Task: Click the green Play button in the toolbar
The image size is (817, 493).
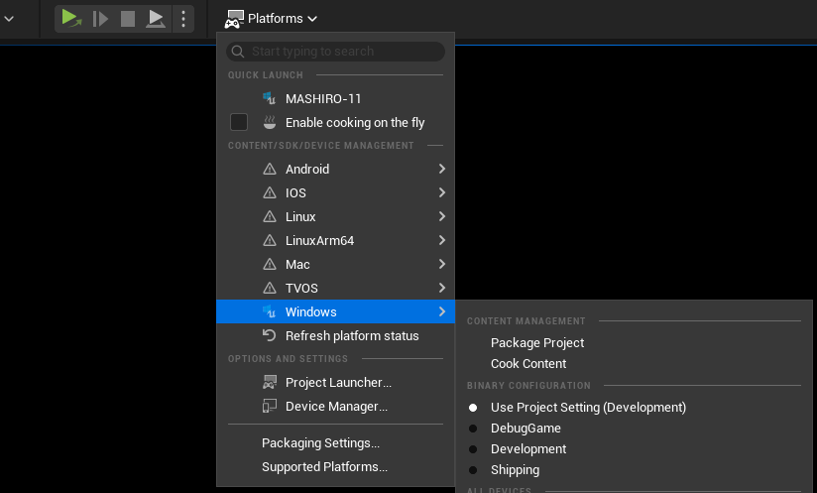Action: [x=71, y=18]
